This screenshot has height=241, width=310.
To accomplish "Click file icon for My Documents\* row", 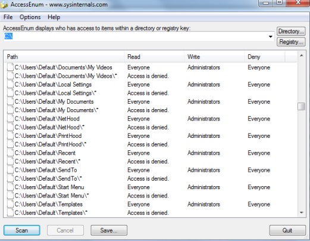I will pyautogui.click(x=10, y=110).
